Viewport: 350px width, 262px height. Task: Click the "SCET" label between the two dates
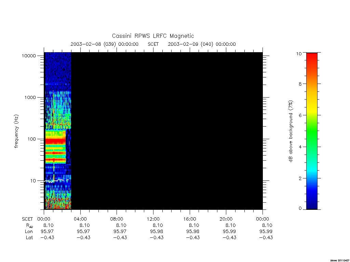[153, 44]
